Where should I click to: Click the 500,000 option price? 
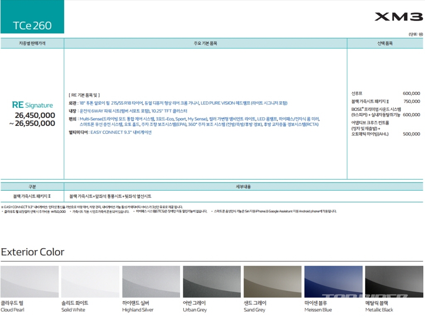[411, 134]
